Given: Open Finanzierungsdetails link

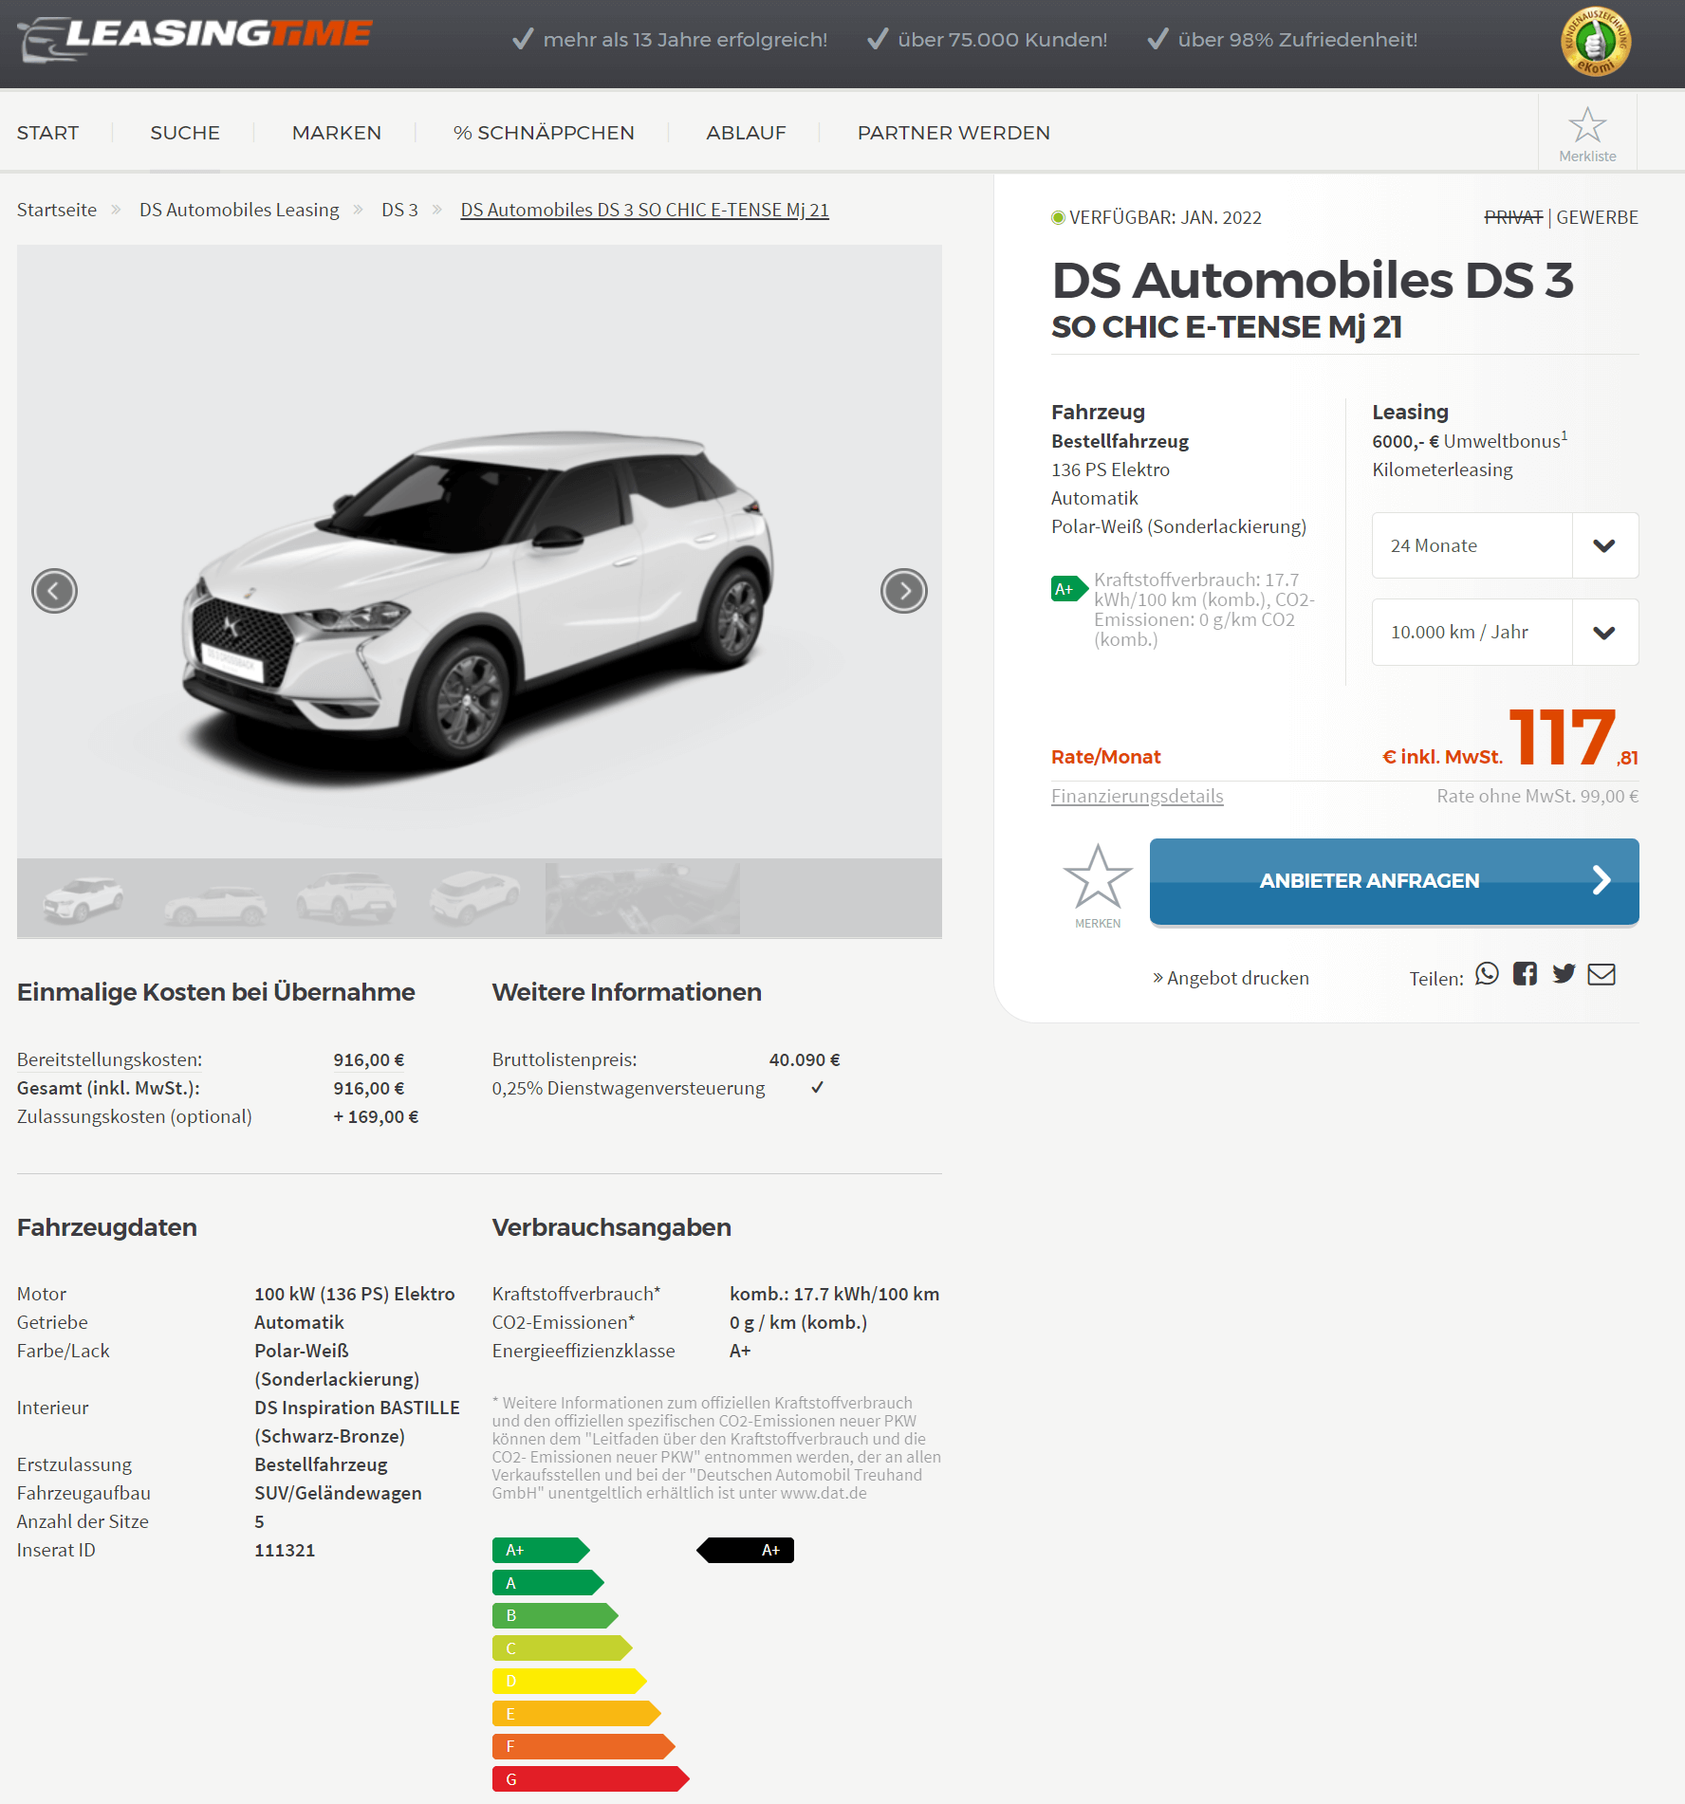Looking at the screenshot, I should [1137, 796].
